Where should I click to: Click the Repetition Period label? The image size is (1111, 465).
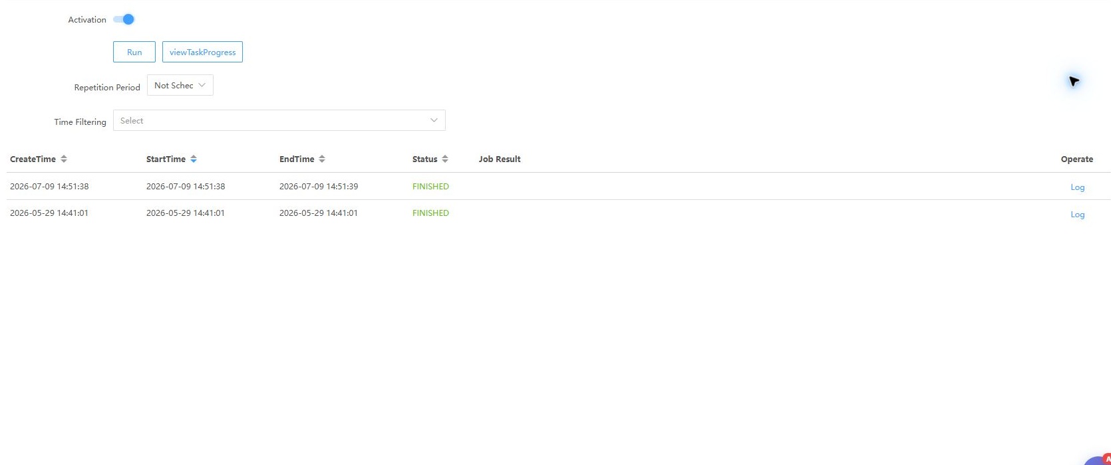pos(107,87)
